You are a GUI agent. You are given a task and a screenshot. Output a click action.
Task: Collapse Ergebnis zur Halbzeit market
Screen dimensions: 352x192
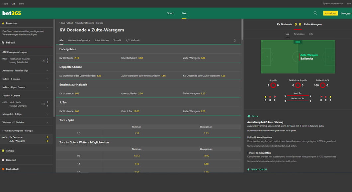148,85
